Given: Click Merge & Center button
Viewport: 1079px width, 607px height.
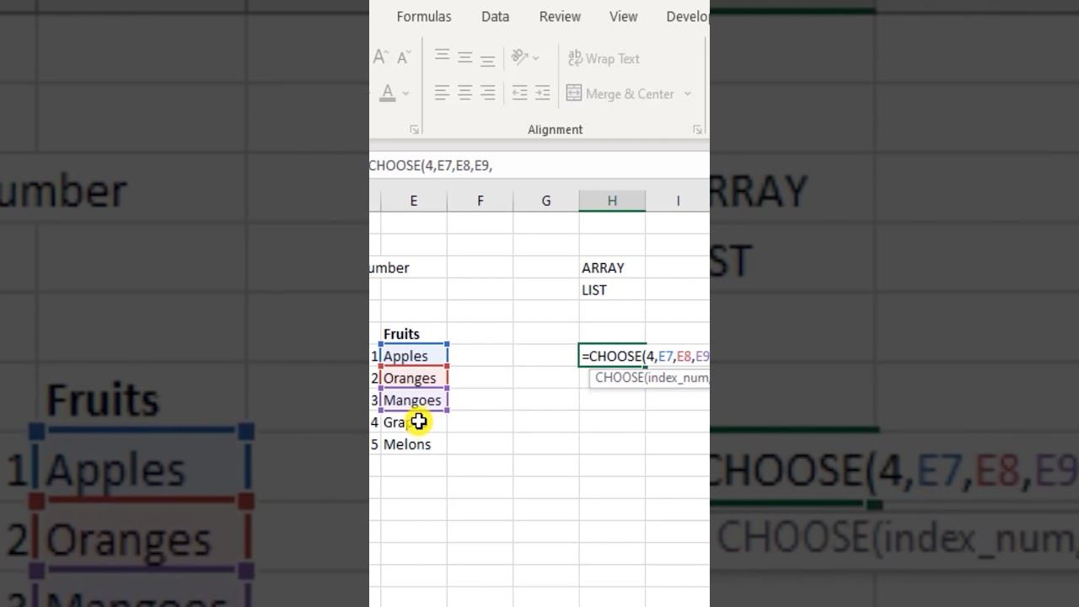Looking at the screenshot, I should point(620,94).
